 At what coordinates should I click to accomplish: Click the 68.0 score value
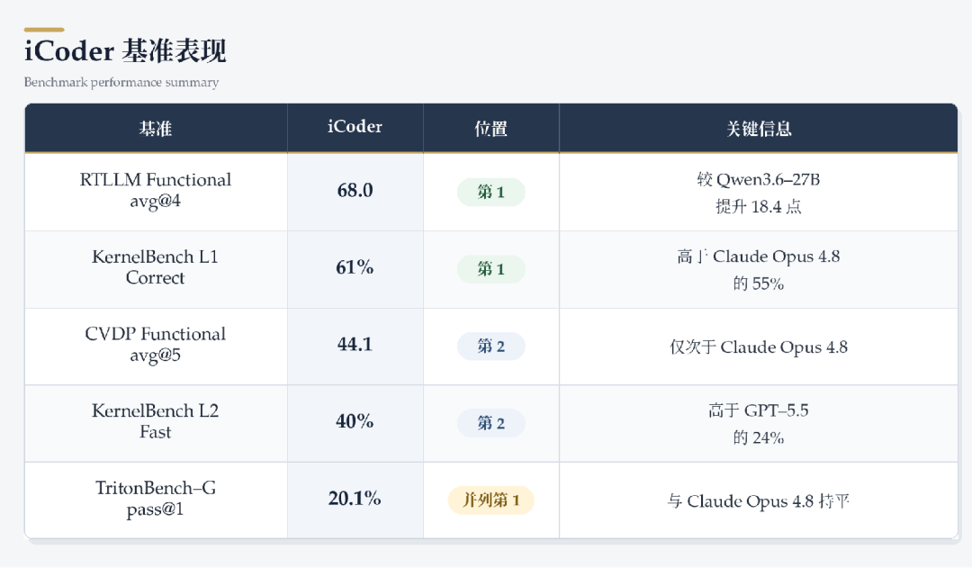355,190
